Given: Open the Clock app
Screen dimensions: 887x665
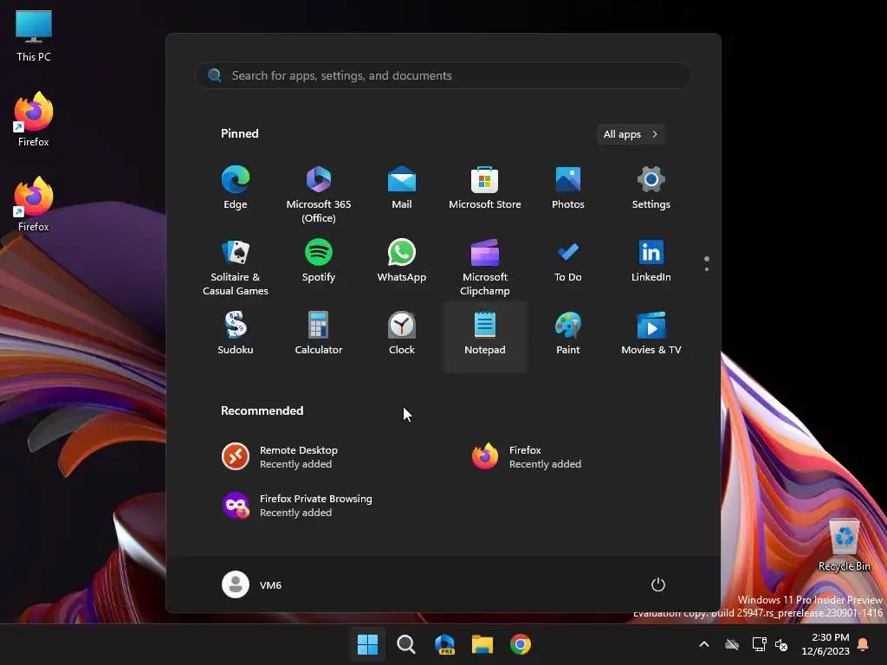Looking at the screenshot, I should click(402, 333).
